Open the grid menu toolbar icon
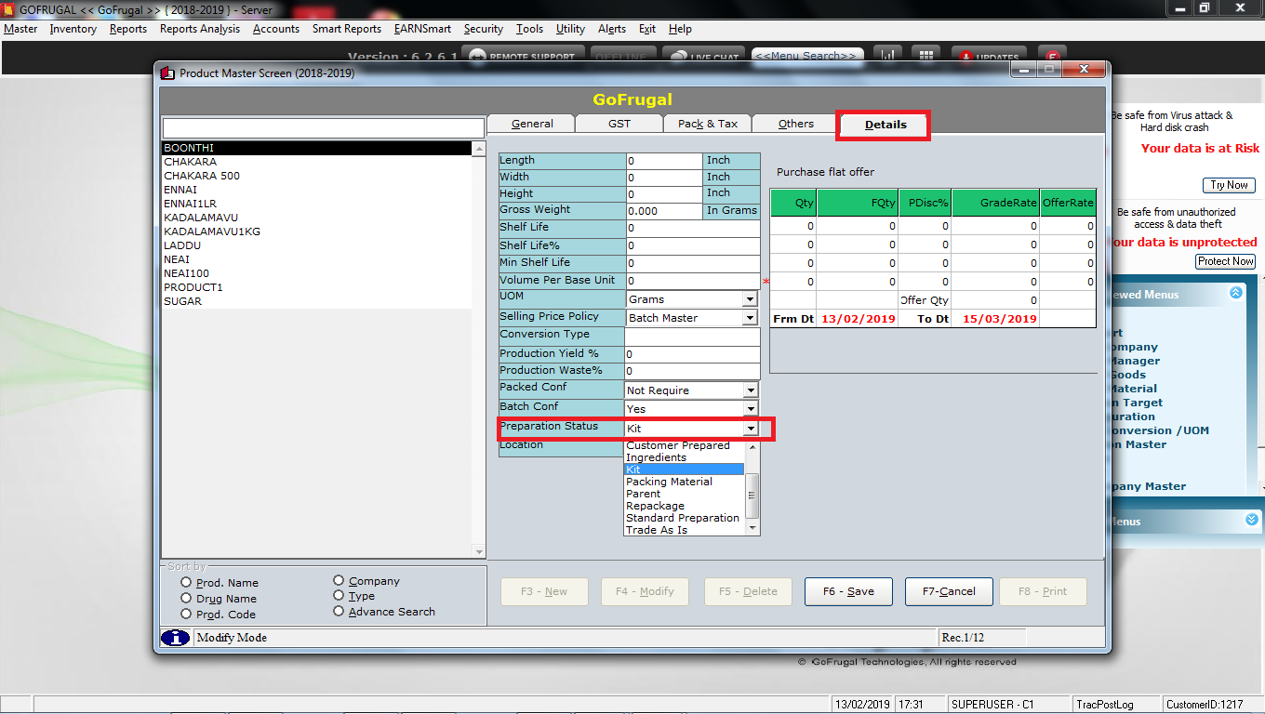This screenshot has height=714, width=1265. tap(925, 55)
